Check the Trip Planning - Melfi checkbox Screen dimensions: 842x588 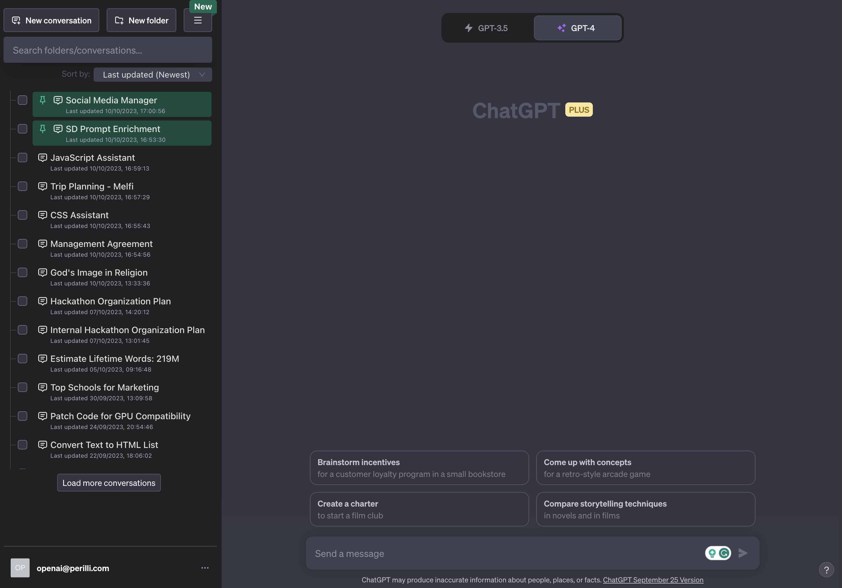[23, 186]
